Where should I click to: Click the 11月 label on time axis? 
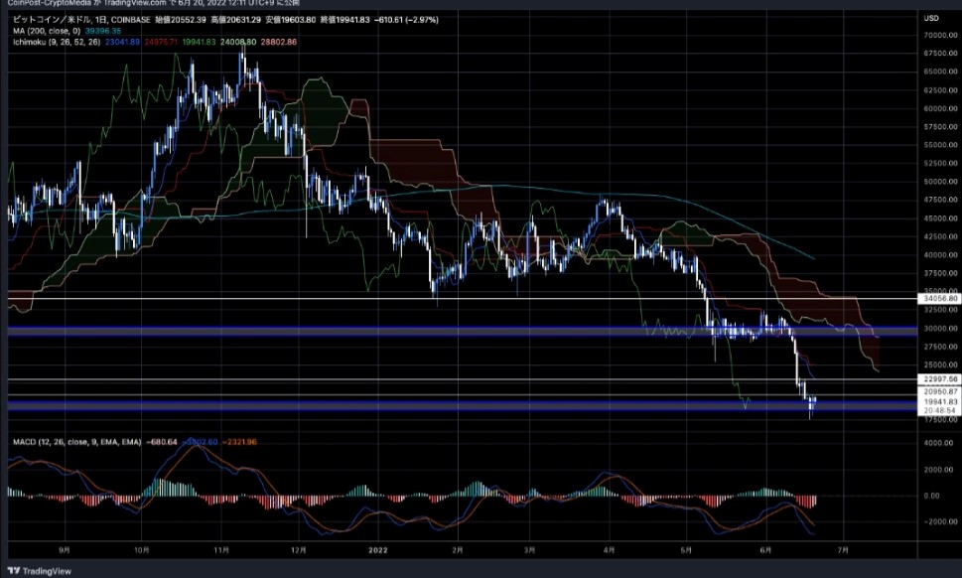pyautogui.click(x=222, y=551)
